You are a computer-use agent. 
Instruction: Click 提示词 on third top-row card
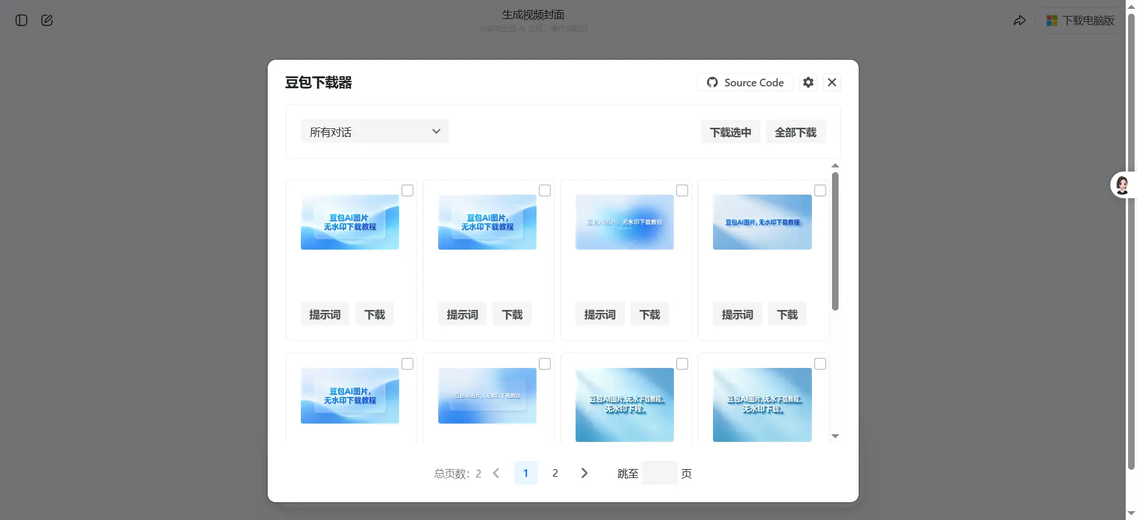[x=600, y=314]
